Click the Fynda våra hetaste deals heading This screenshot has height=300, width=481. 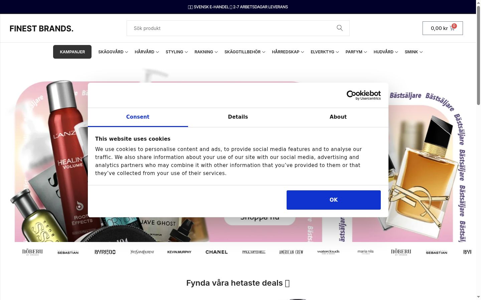pos(238,283)
